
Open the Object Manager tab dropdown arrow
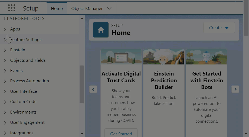(109, 8)
